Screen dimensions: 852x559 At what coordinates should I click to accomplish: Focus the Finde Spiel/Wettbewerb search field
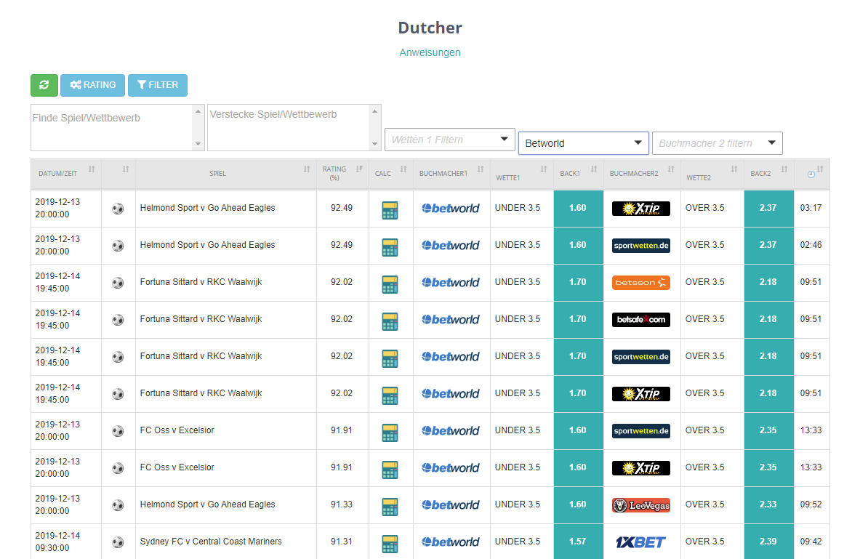(112, 128)
